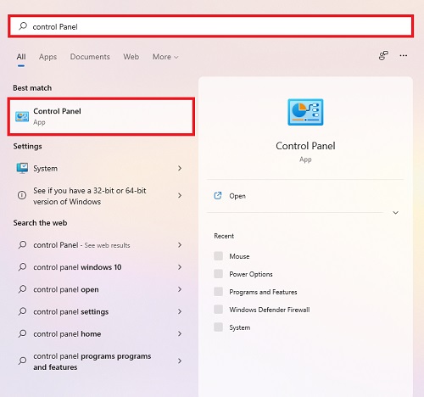The width and height of the screenshot is (424, 397).
Task: Click the large Control Panel icon in preview pane
Action: pos(305,112)
